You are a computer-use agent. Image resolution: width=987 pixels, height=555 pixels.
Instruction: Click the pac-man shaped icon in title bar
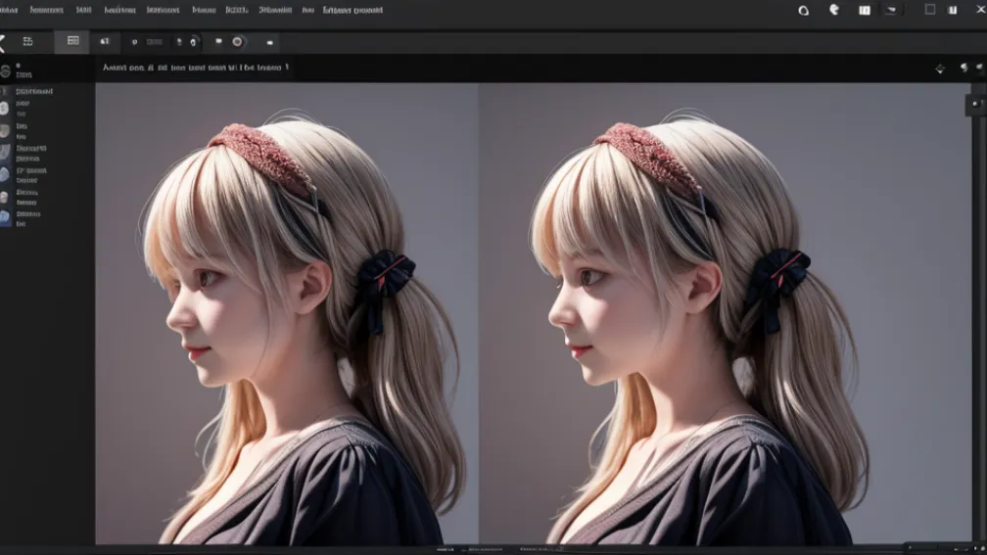[x=834, y=10]
